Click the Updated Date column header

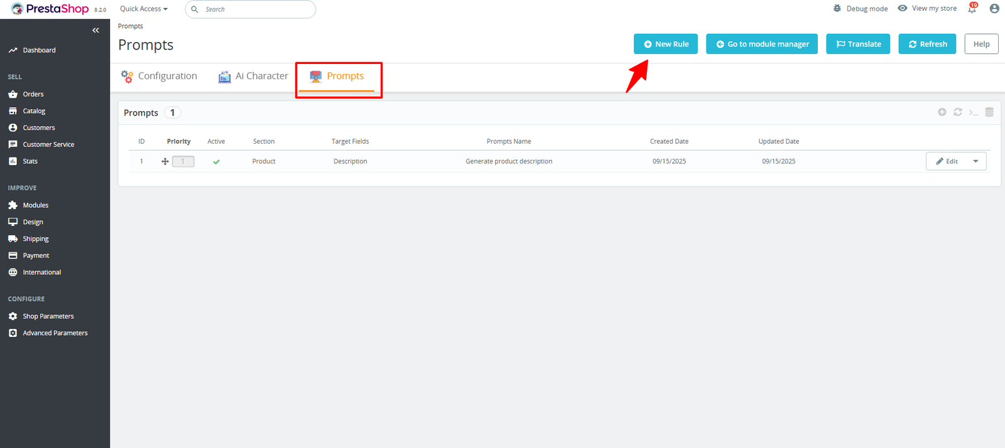pyautogui.click(x=779, y=142)
